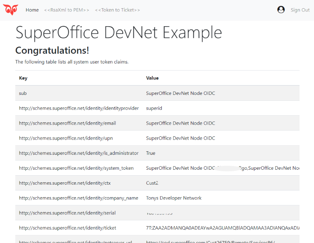Image resolution: width=314 pixels, height=243 pixels.
Task: Select the identity/ctx key cell
Action: tap(65, 183)
